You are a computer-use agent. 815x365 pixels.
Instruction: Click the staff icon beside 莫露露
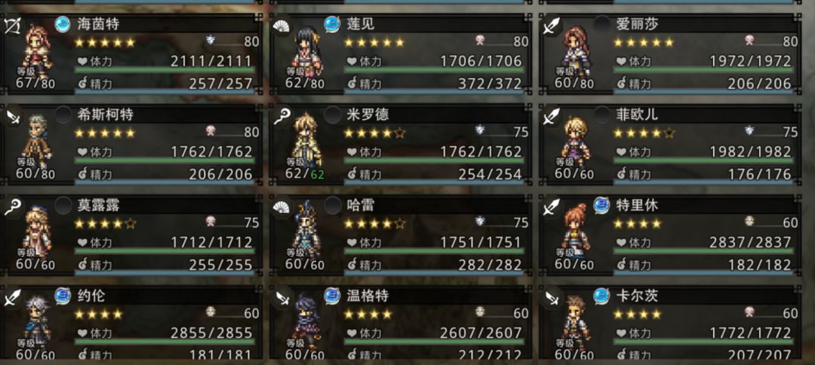(12, 207)
